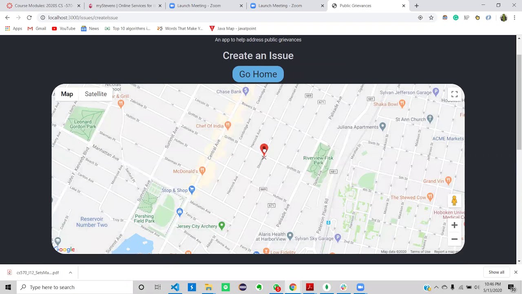The width and height of the screenshot is (522, 294).
Task: Click the Pershing Field Park label
Action: click(144, 218)
